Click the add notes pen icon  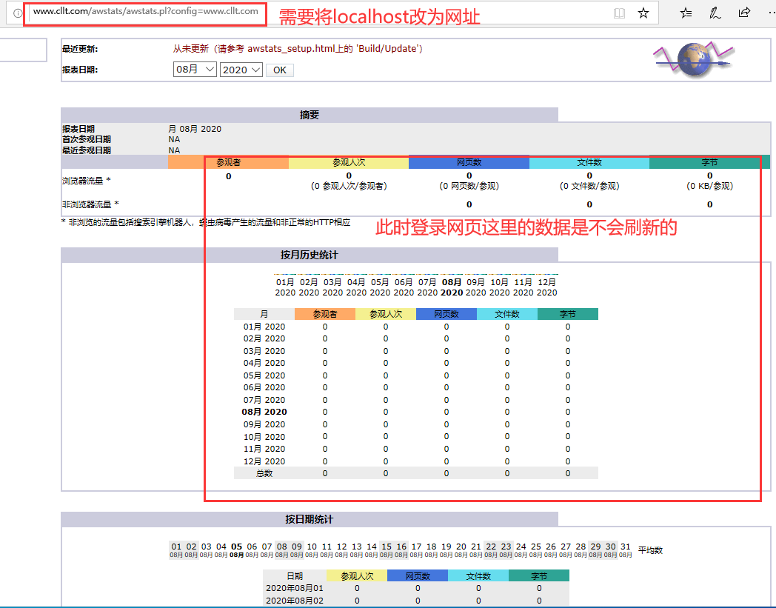pos(715,13)
